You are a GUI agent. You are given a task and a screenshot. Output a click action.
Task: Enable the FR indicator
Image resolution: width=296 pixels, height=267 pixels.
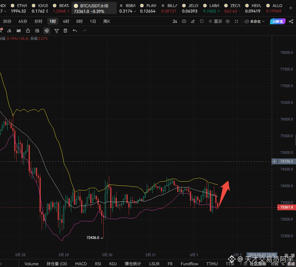(170, 263)
